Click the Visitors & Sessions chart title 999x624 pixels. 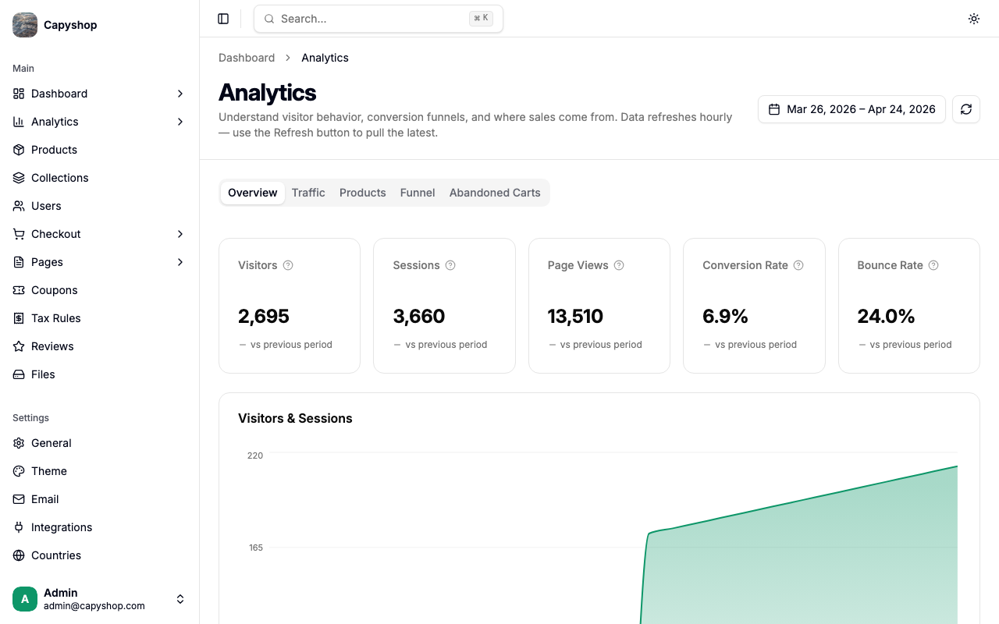pyautogui.click(x=295, y=418)
